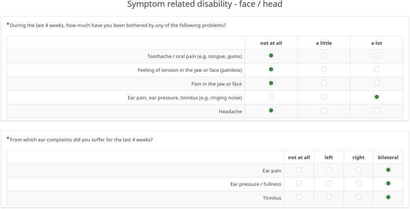Image resolution: width=410 pixels, height=209 pixels.
Task: Mark 'a lot' for Headache
Action: (376, 110)
